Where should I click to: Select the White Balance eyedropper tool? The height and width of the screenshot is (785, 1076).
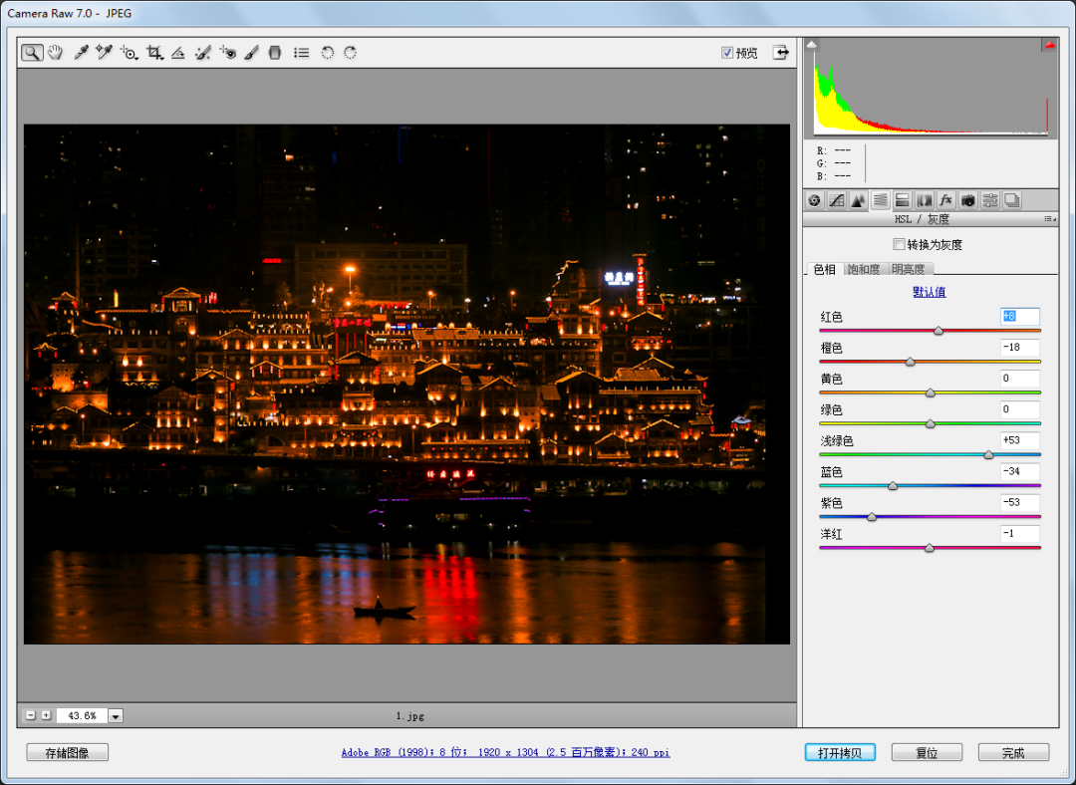click(81, 52)
